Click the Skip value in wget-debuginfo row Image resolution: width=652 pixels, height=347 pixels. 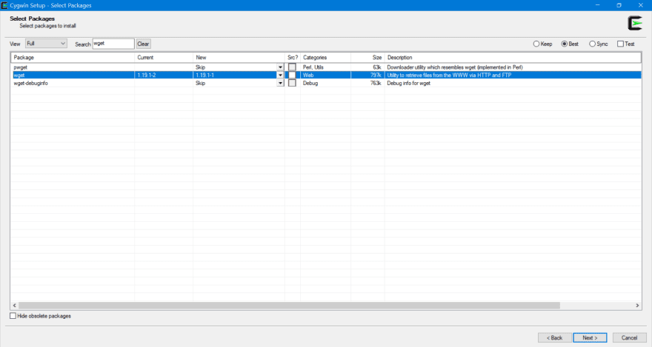[201, 83]
